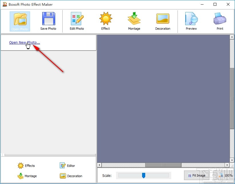
Task: Switch to Editor in the bottom-left panel
Action: tap(67, 166)
